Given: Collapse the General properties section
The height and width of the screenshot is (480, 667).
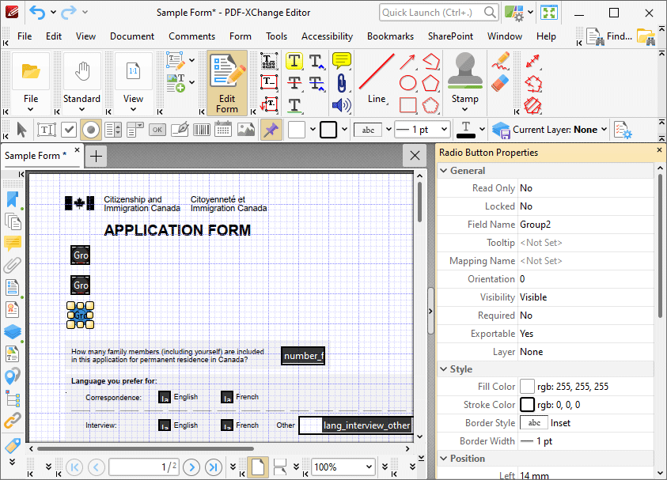Looking at the screenshot, I should [444, 171].
